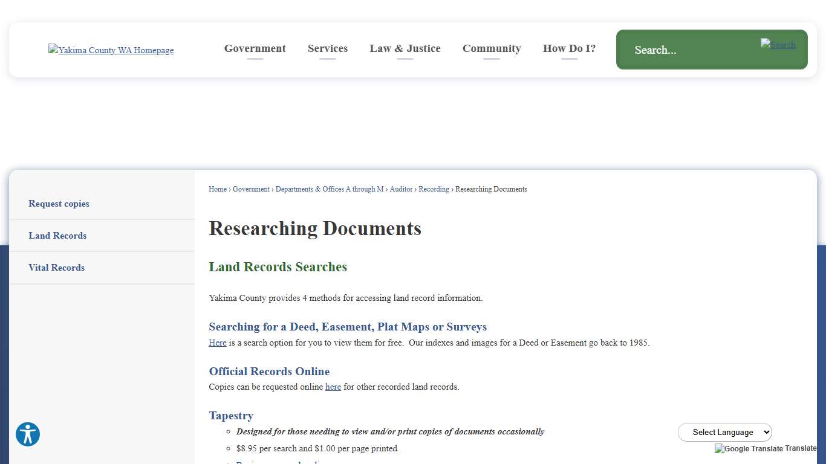Click the 'here' online copy request link

click(x=333, y=387)
